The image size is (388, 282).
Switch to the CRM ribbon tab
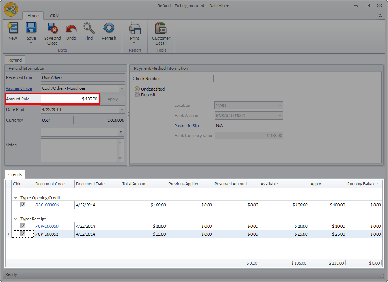(54, 16)
